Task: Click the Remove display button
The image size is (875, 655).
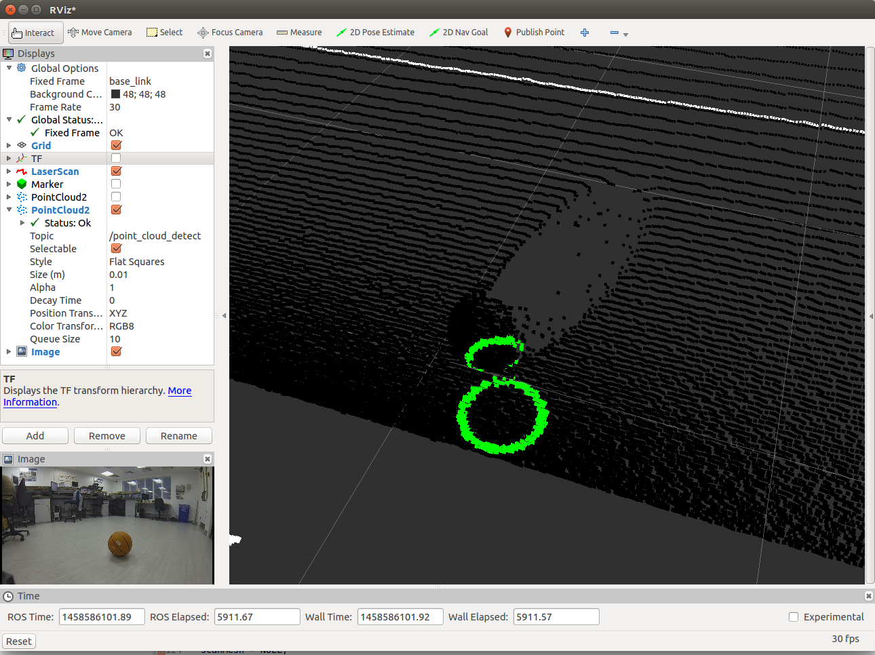Action: tap(107, 436)
